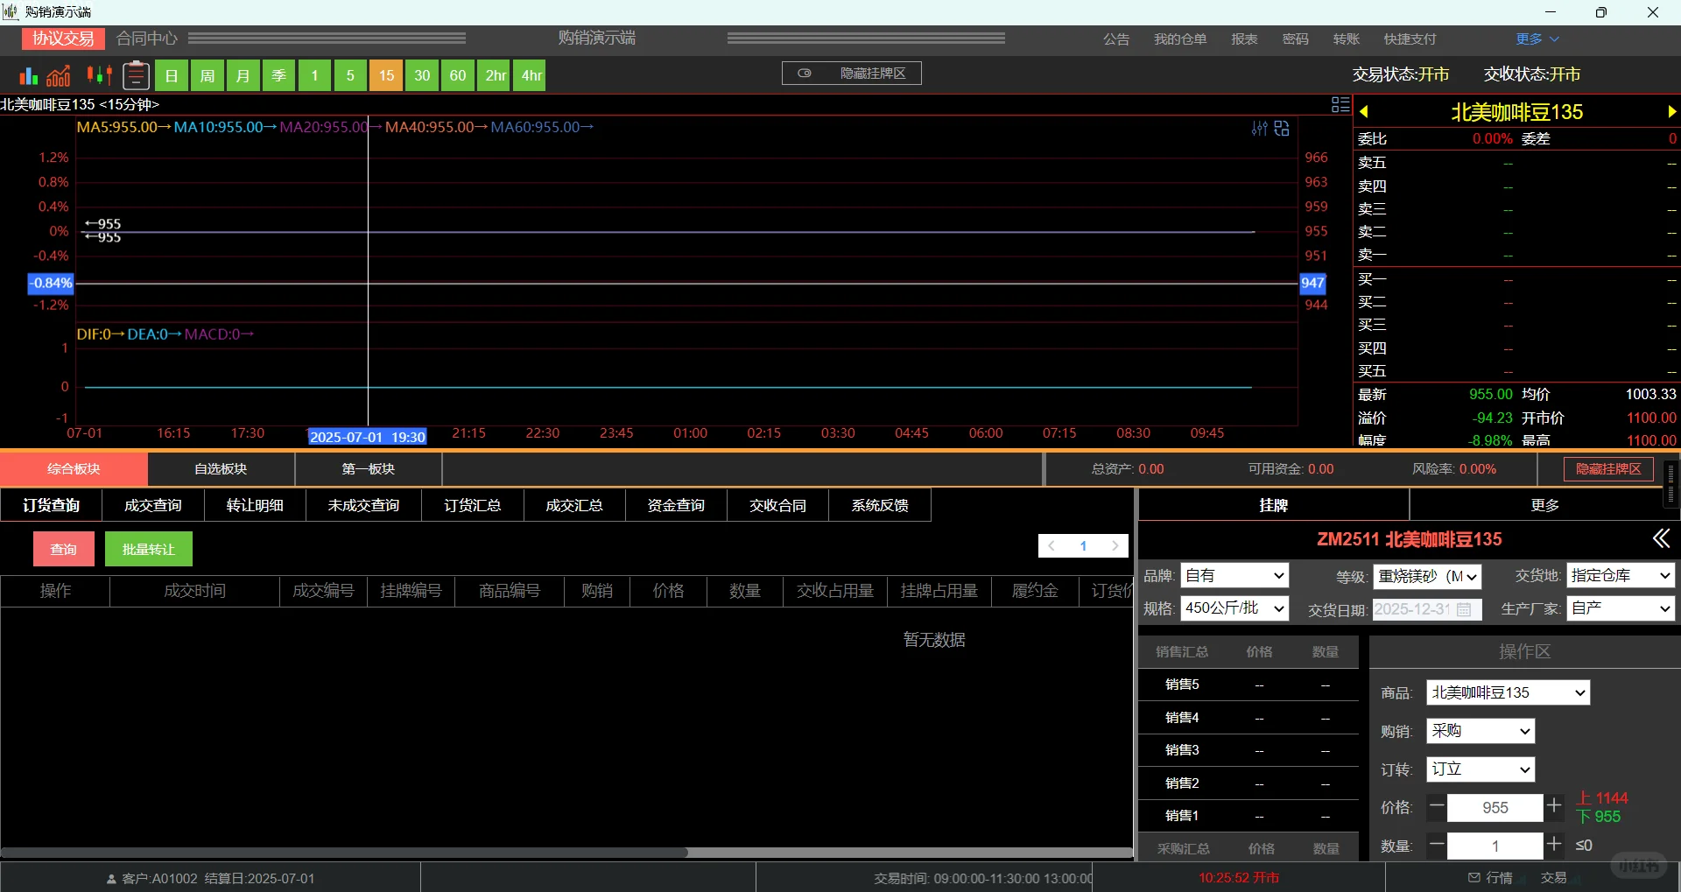The width and height of the screenshot is (1681, 892).
Task: Open the 购销 dropdown
Action: pyautogui.click(x=1481, y=731)
